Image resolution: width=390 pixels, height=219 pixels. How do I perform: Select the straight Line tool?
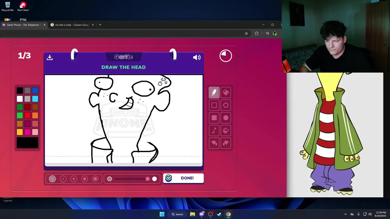coord(214,130)
